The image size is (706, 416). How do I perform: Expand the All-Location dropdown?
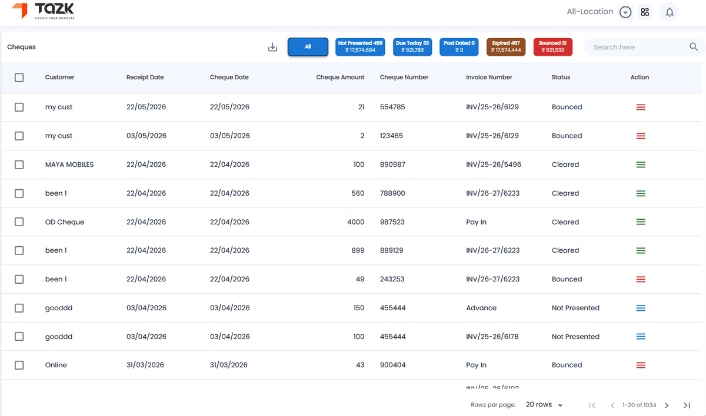tap(626, 12)
